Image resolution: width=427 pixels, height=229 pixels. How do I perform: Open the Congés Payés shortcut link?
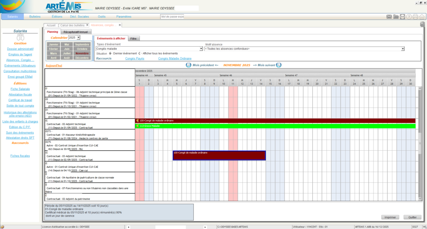point(134,58)
